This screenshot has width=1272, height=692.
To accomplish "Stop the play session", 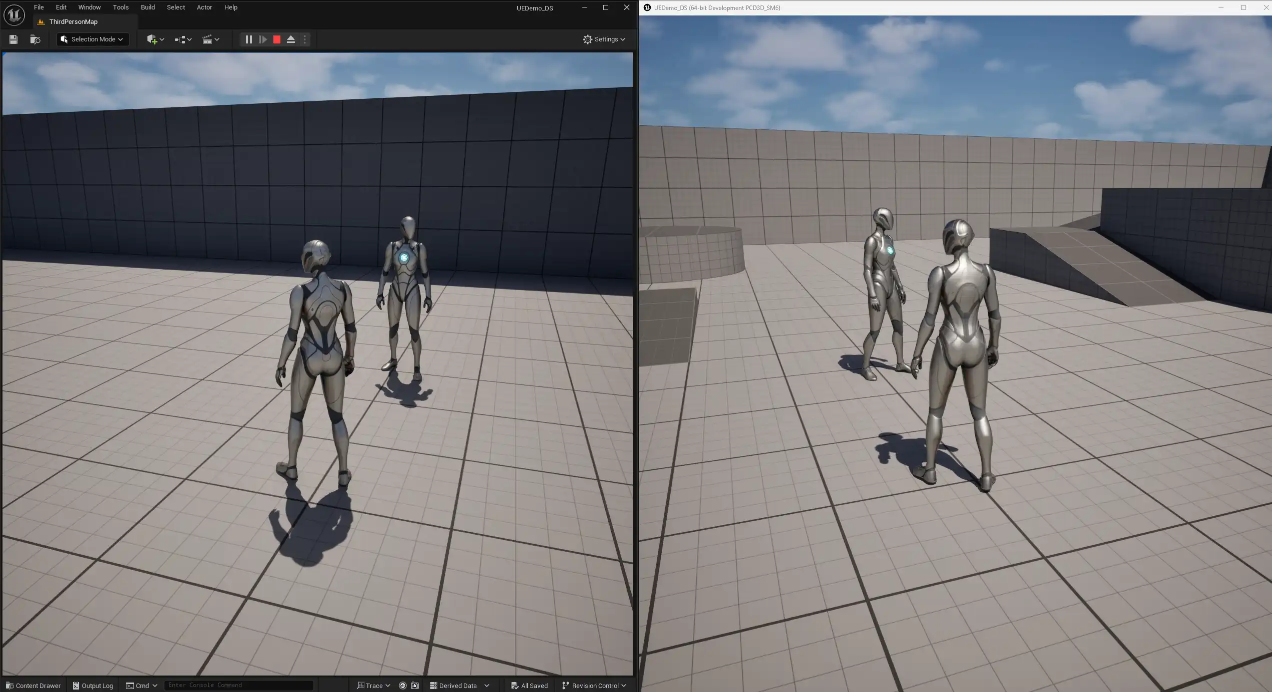I will pos(277,39).
